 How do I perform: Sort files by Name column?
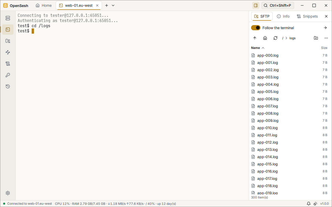258,48
